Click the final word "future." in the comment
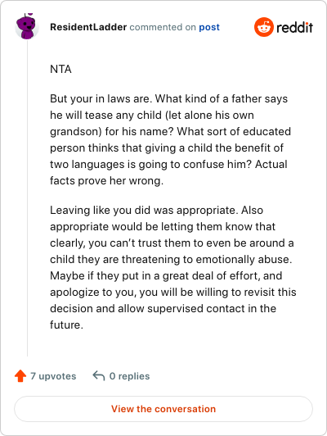Image resolution: width=327 pixels, height=436 pixels. click(x=66, y=325)
